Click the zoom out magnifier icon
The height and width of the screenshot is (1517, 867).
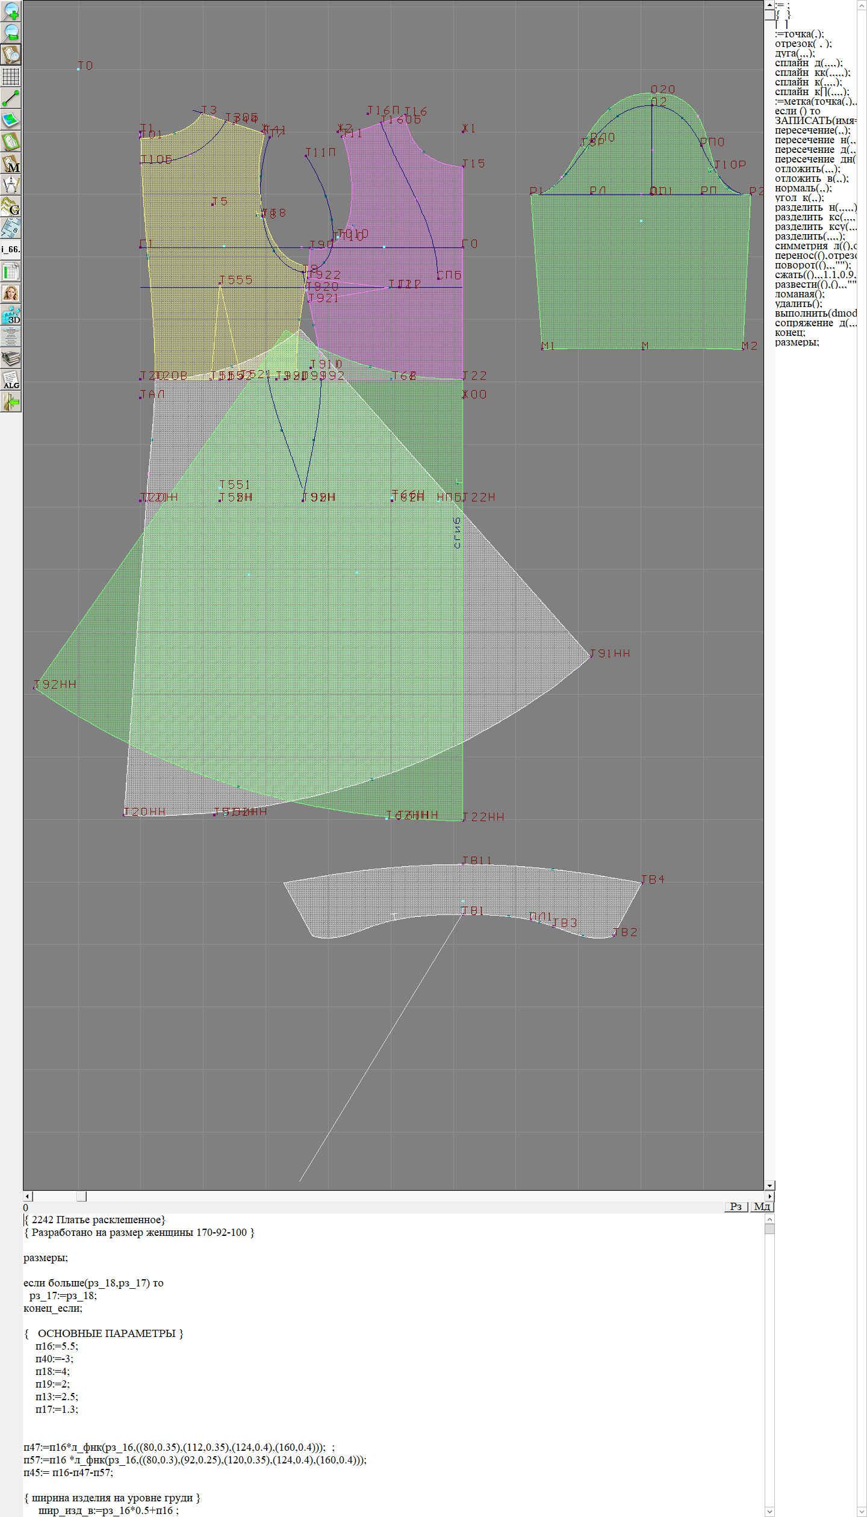(x=11, y=33)
